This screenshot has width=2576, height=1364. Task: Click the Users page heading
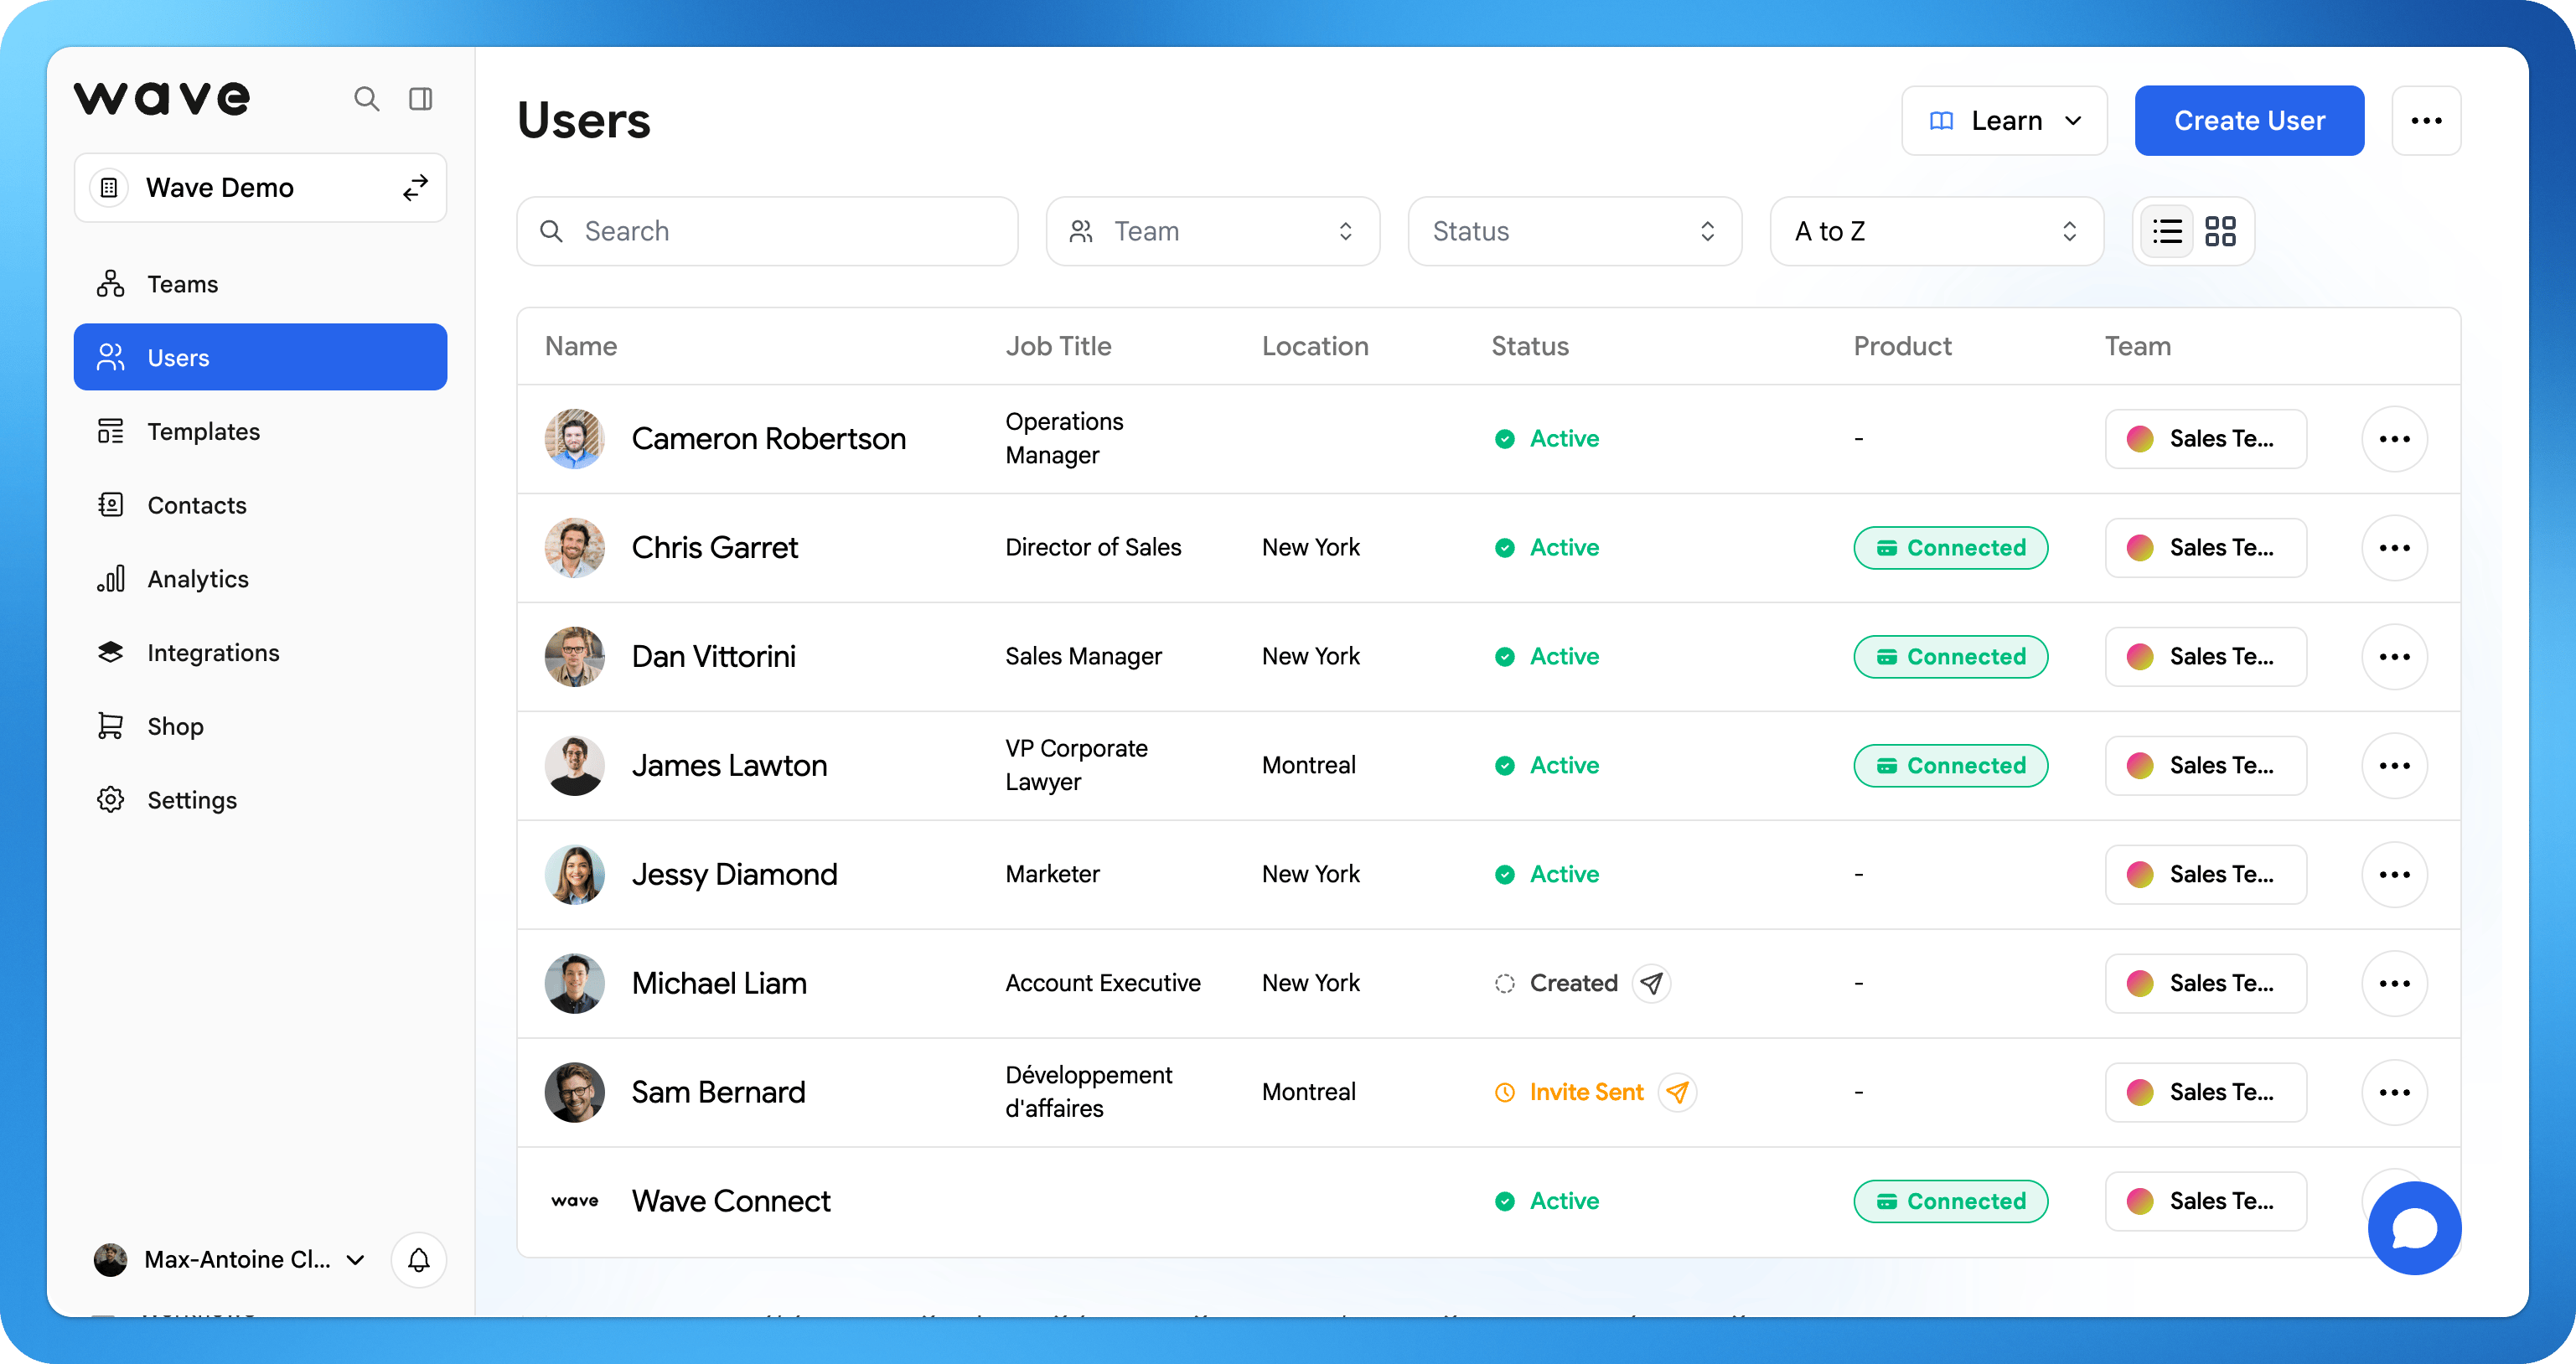coord(584,121)
